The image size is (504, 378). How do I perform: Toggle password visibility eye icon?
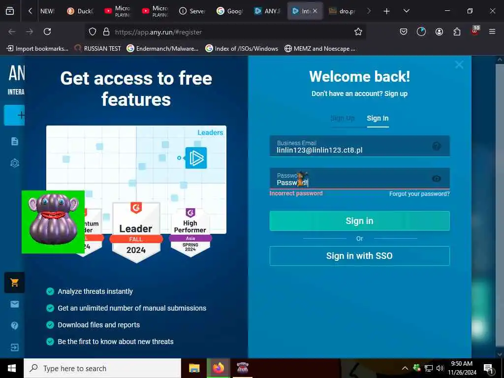tap(437, 179)
